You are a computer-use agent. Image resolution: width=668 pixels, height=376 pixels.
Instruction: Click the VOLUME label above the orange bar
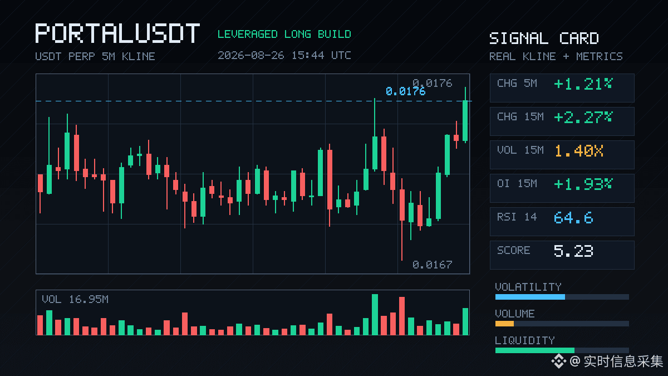point(515,314)
